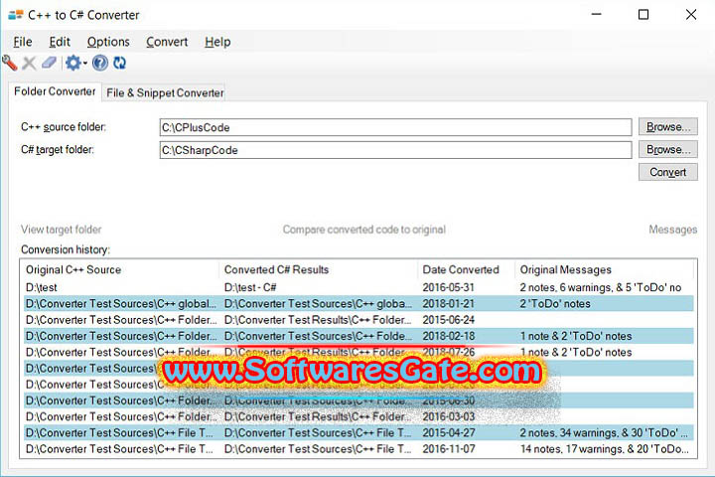715x477 pixels.
Task: Click the wrench tool icon in toolbar
Action: click(10, 63)
